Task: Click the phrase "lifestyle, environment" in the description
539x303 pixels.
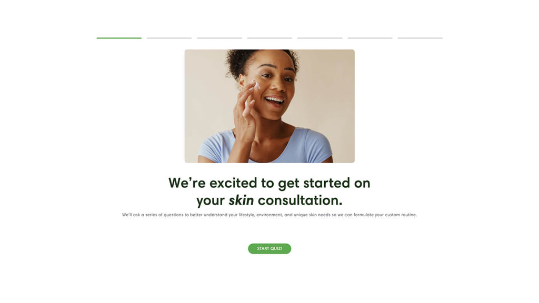Action: [x=260, y=215]
